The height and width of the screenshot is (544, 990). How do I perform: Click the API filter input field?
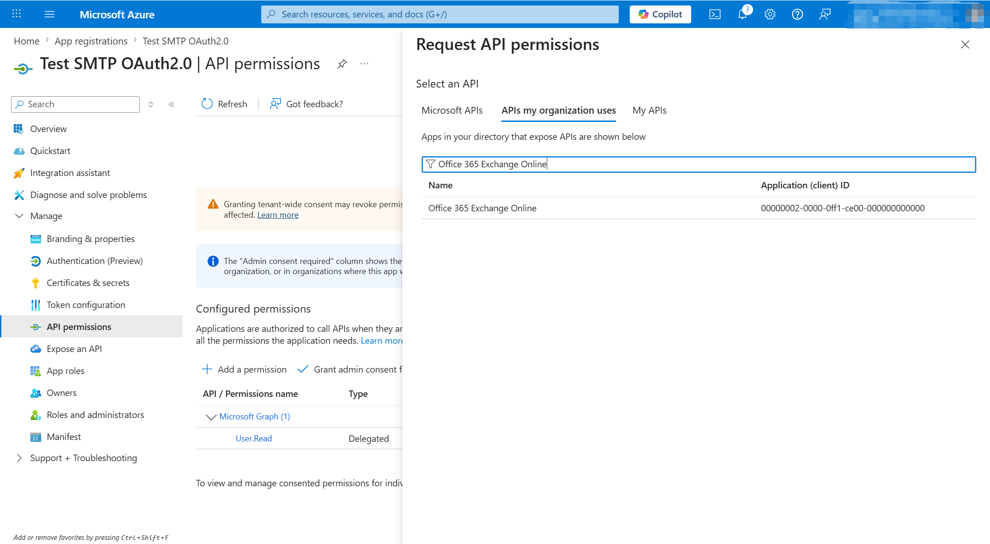click(698, 164)
